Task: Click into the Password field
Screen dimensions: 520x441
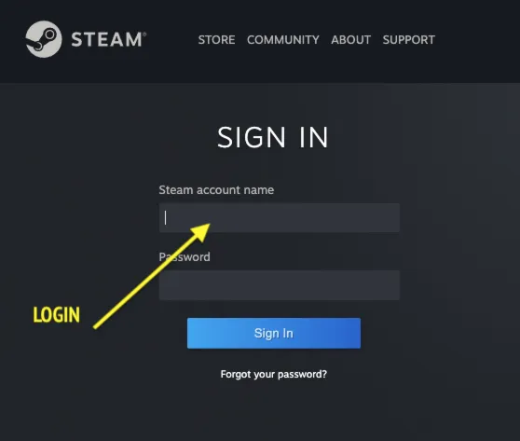Action: 280,285
